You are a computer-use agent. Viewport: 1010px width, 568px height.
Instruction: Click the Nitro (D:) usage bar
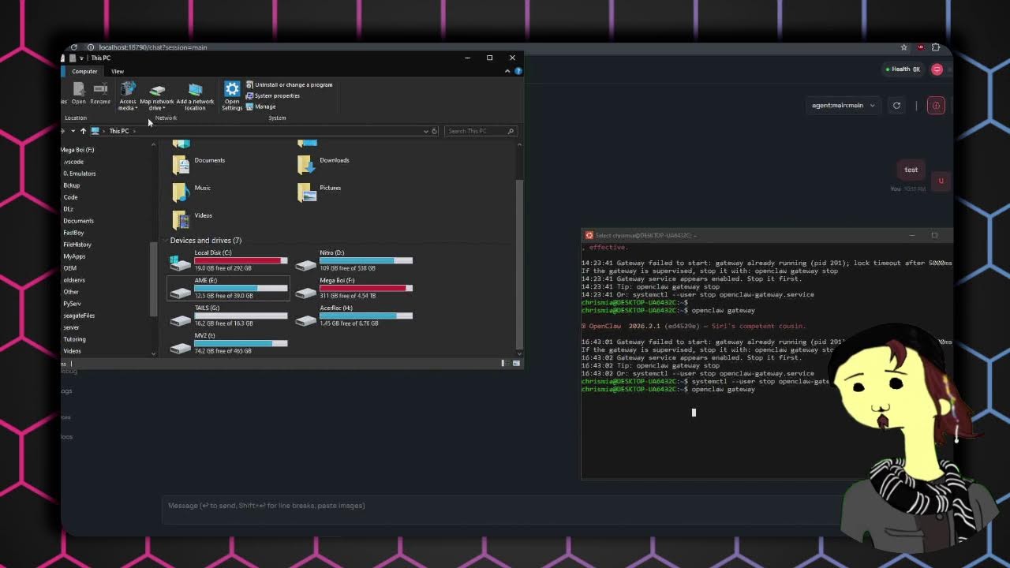tap(366, 260)
